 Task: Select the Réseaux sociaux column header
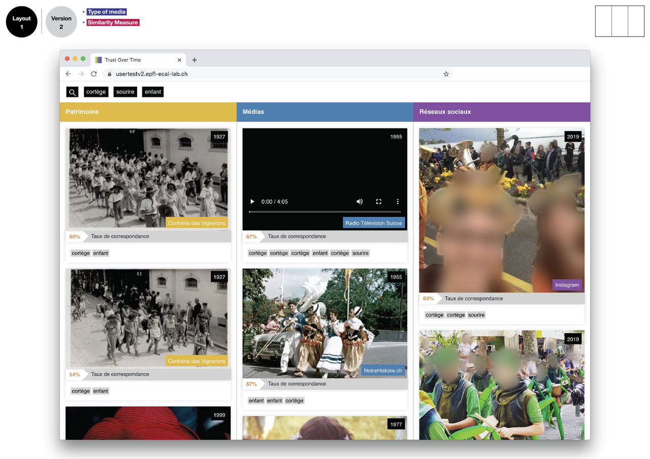pyautogui.click(x=502, y=112)
